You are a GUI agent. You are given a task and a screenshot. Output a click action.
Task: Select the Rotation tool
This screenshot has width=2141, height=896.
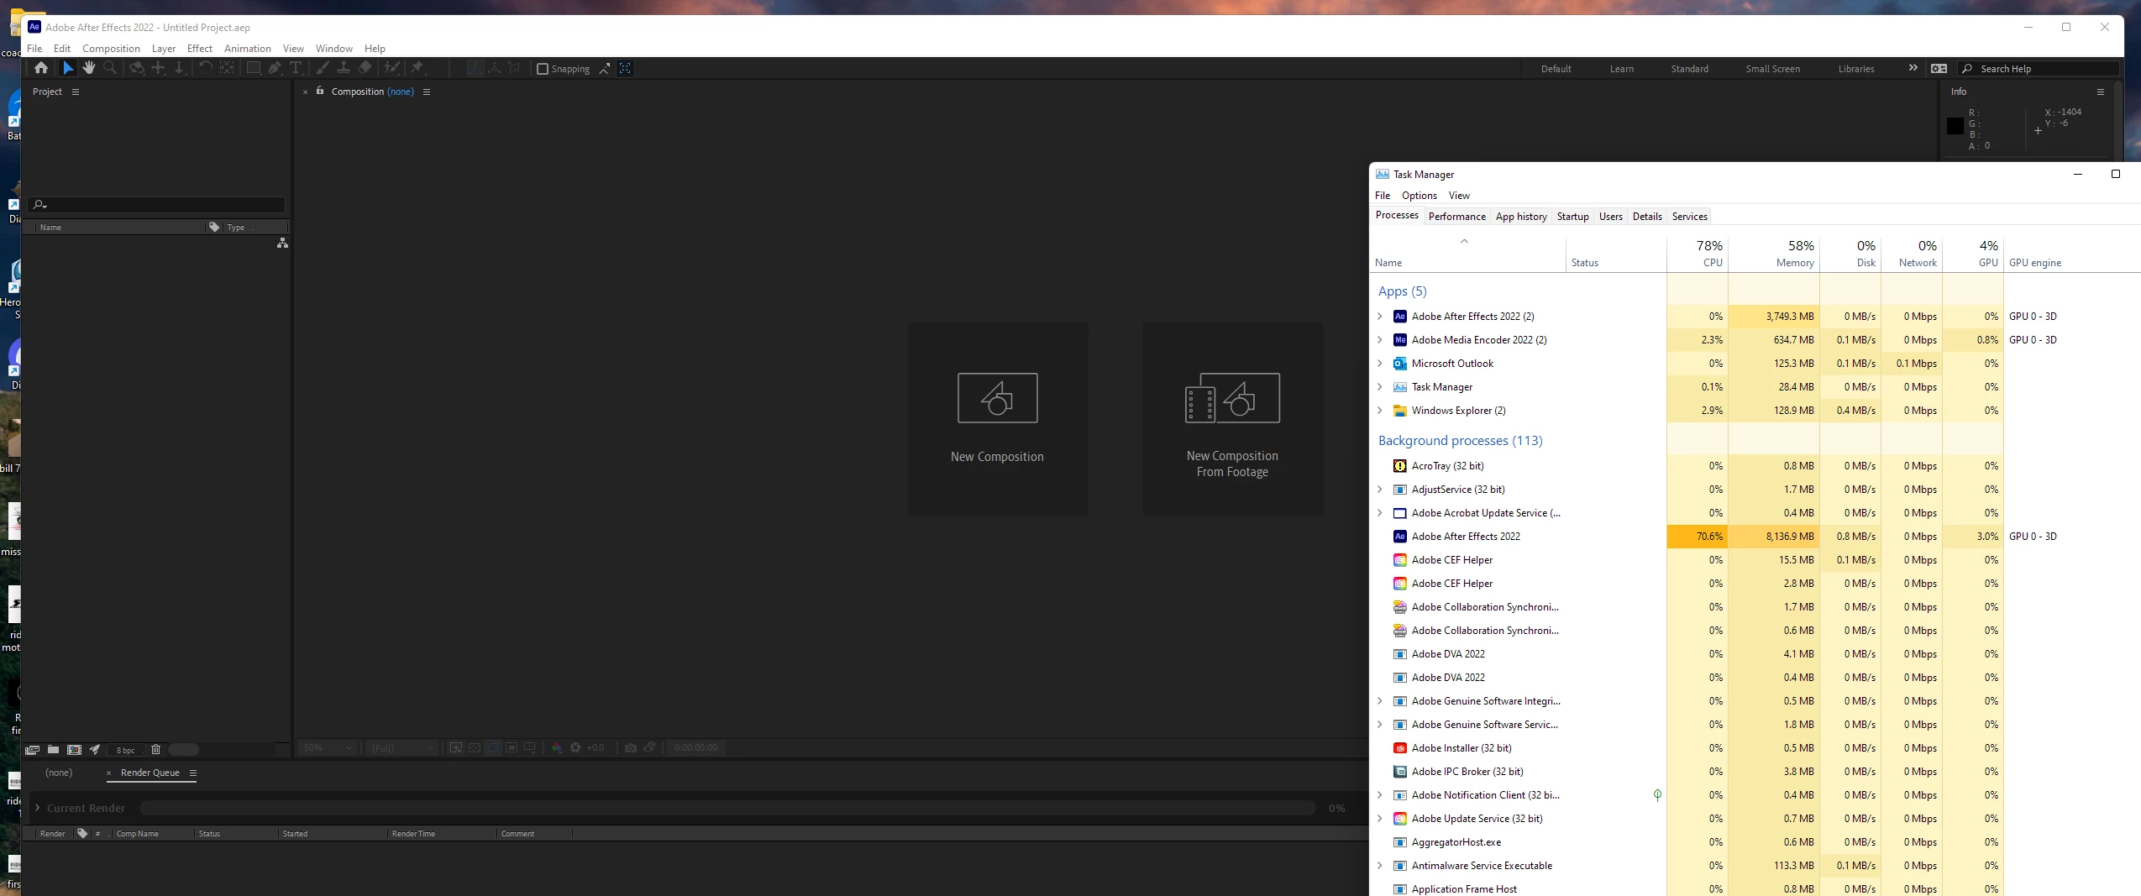coord(205,68)
